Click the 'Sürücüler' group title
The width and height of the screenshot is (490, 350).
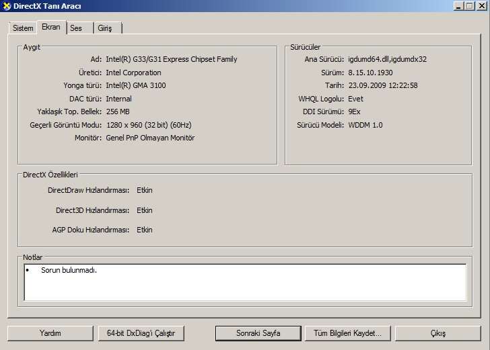306,47
